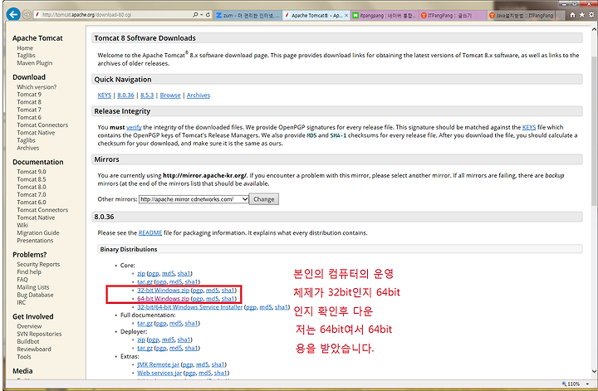This screenshot has height=391, width=598.
Task: Download the Deployer zip file
Action: coord(141,340)
